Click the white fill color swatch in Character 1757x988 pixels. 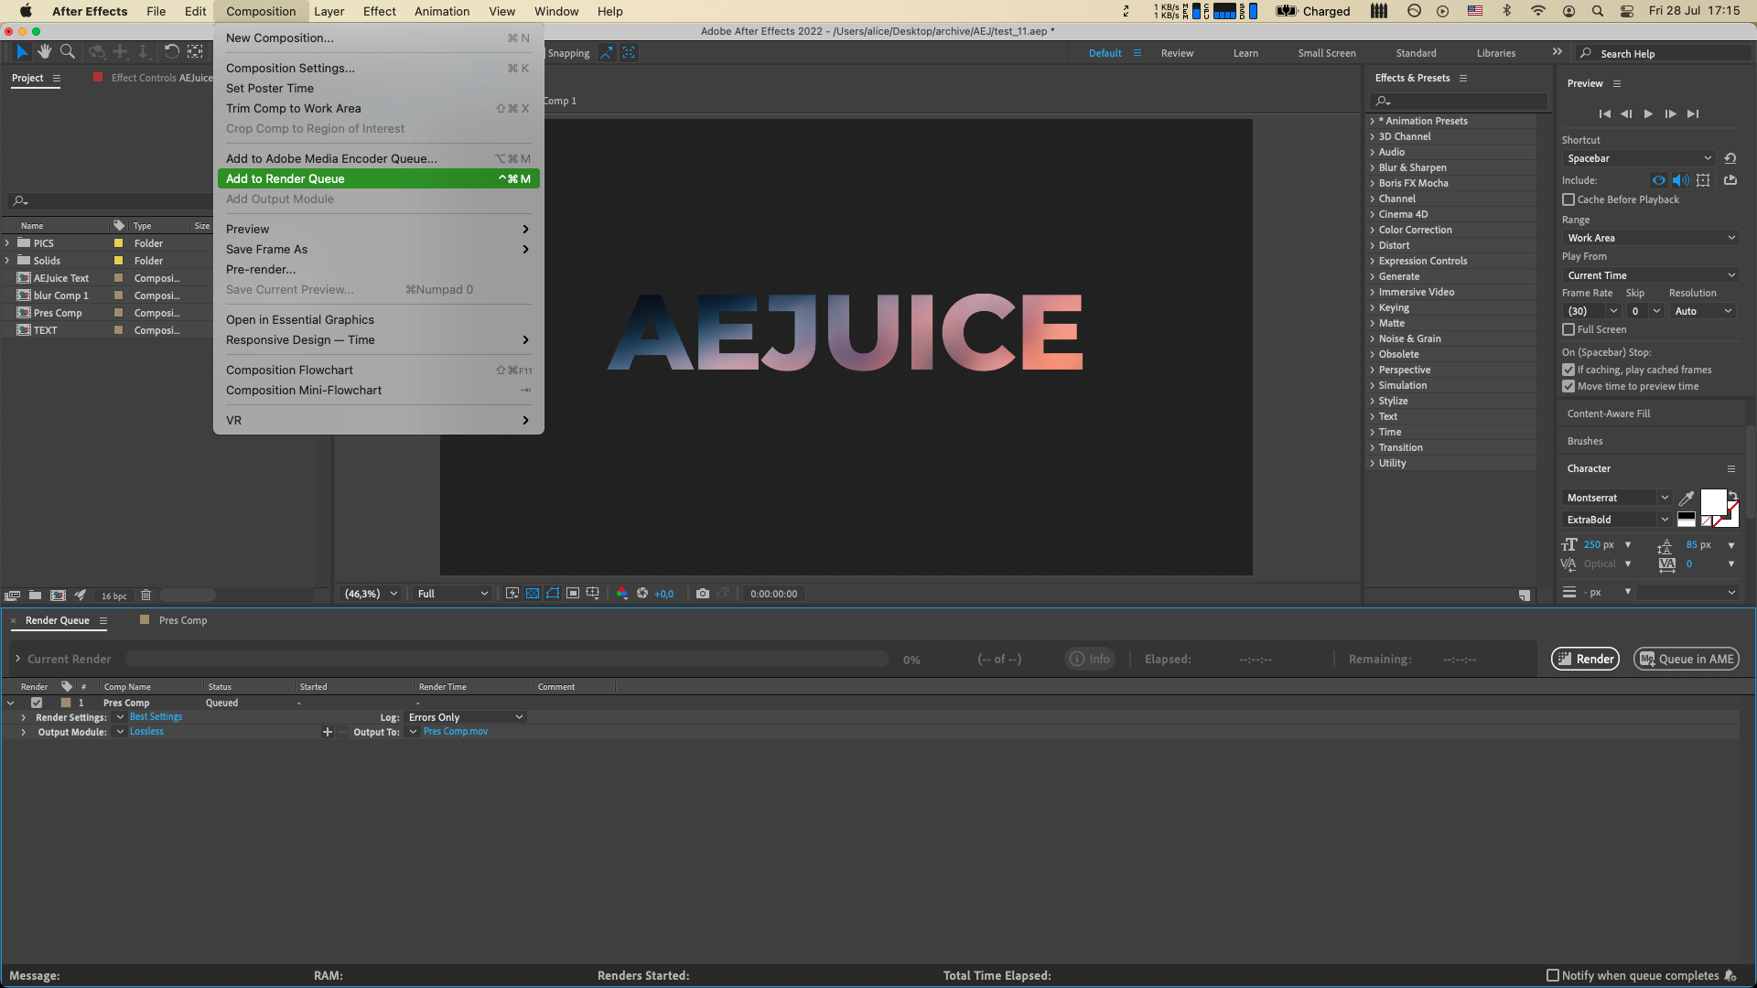coord(1712,501)
